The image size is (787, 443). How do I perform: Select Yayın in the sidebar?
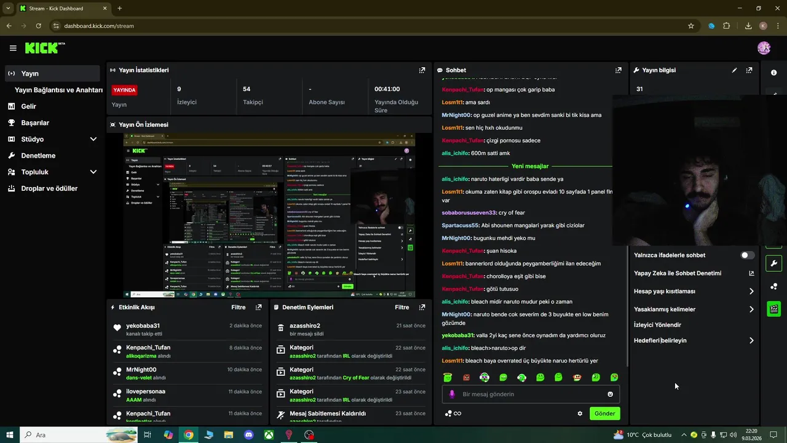(52, 73)
